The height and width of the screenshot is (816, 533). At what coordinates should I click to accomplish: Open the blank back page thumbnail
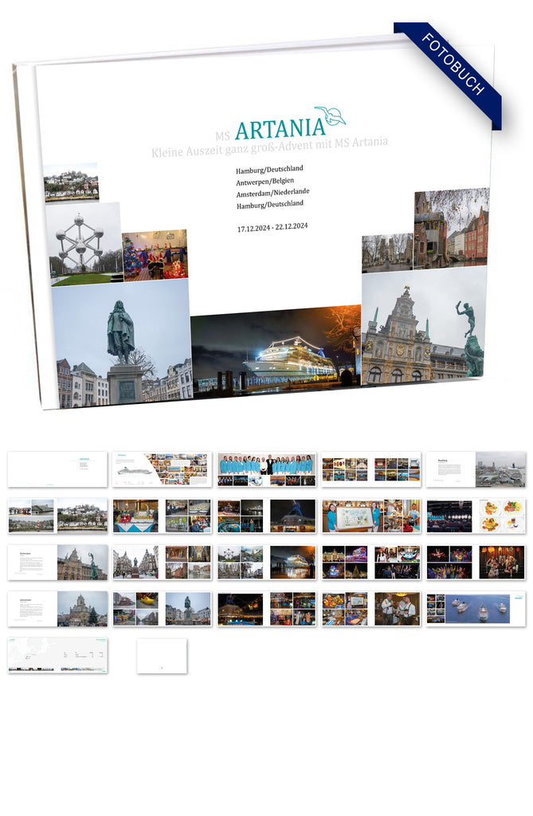(162, 656)
